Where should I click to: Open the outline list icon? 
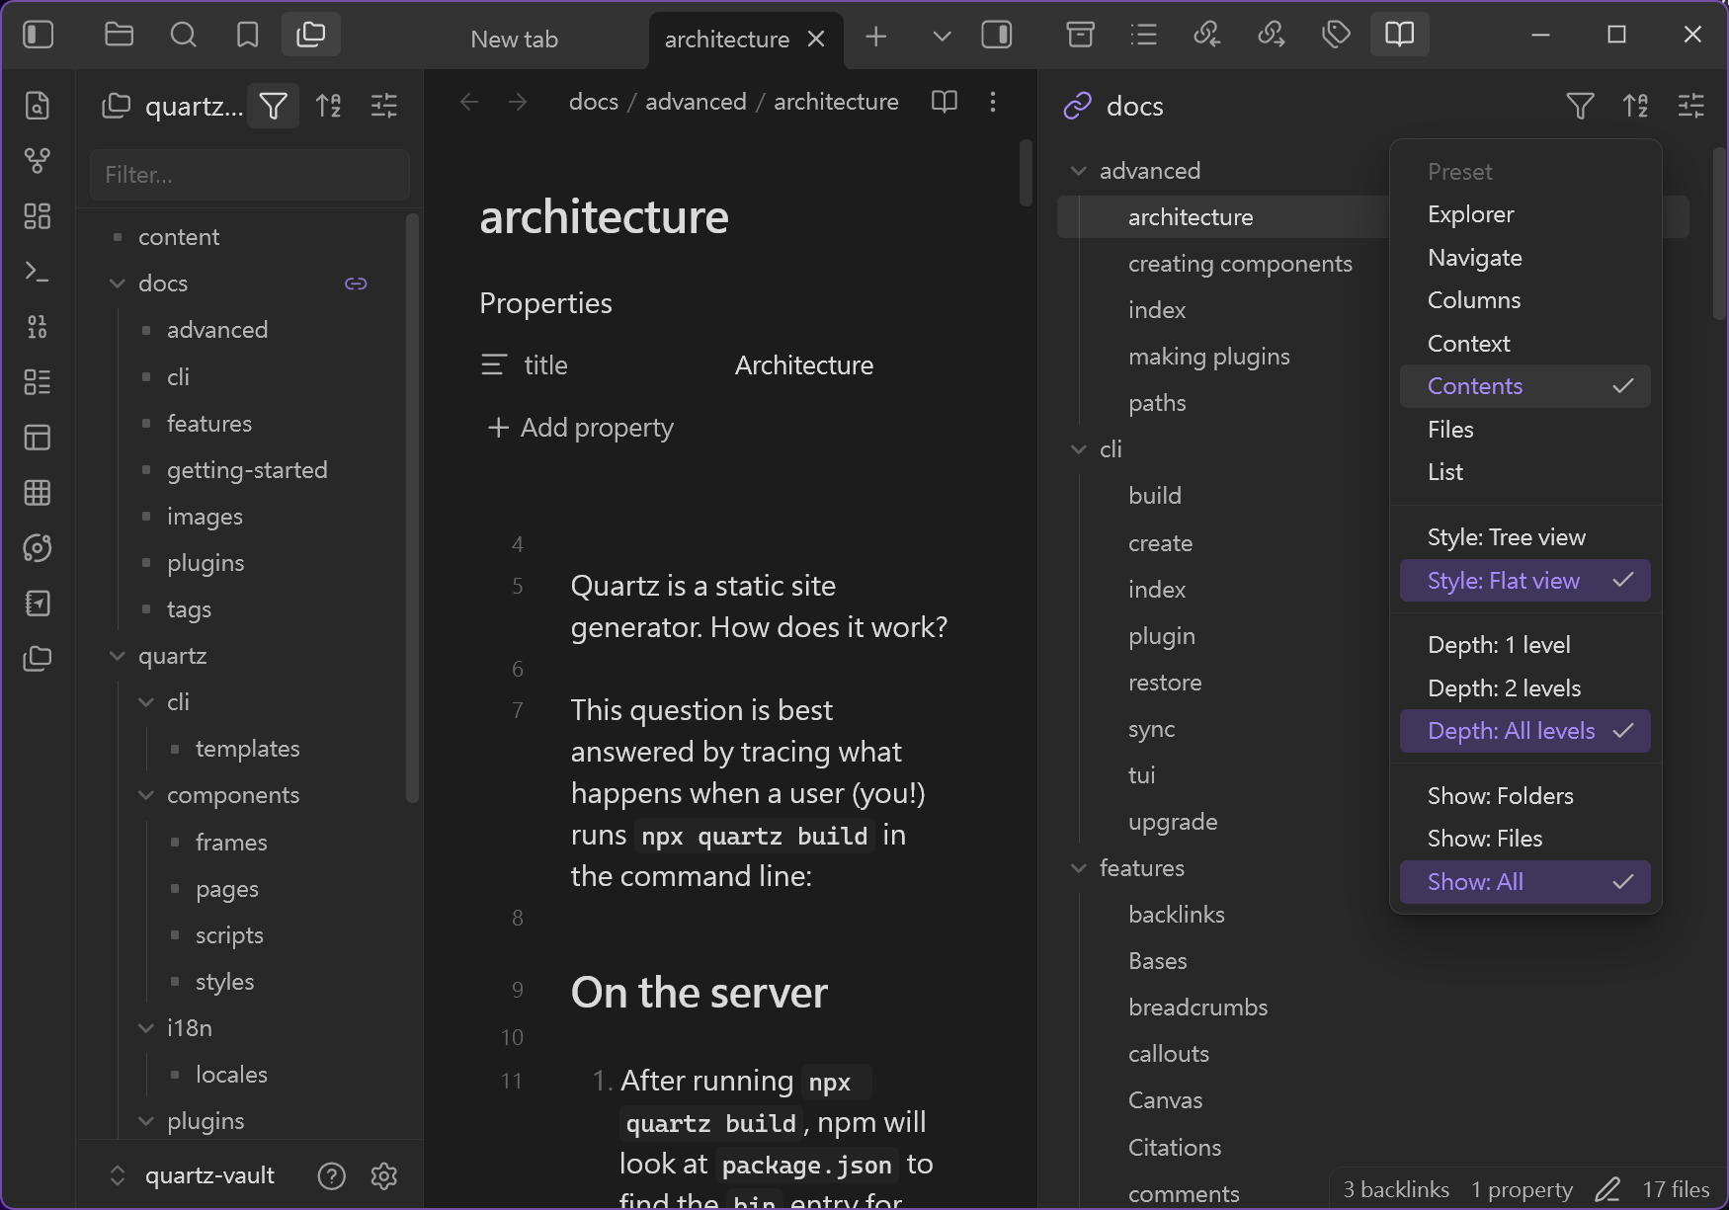click(1143, 36)
